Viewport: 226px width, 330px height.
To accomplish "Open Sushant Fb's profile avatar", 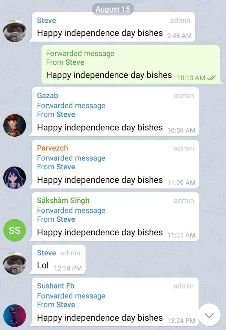I will click(x=15, y=316).
